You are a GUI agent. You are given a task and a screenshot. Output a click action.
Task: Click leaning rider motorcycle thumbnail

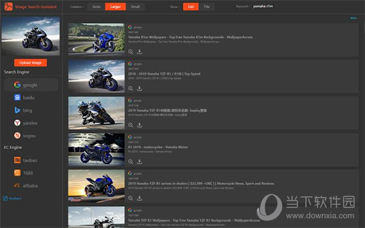point(96,113)
